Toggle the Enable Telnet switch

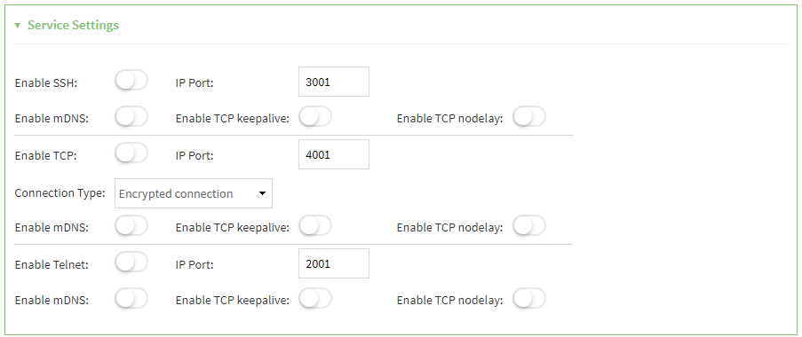pos(131,263)
